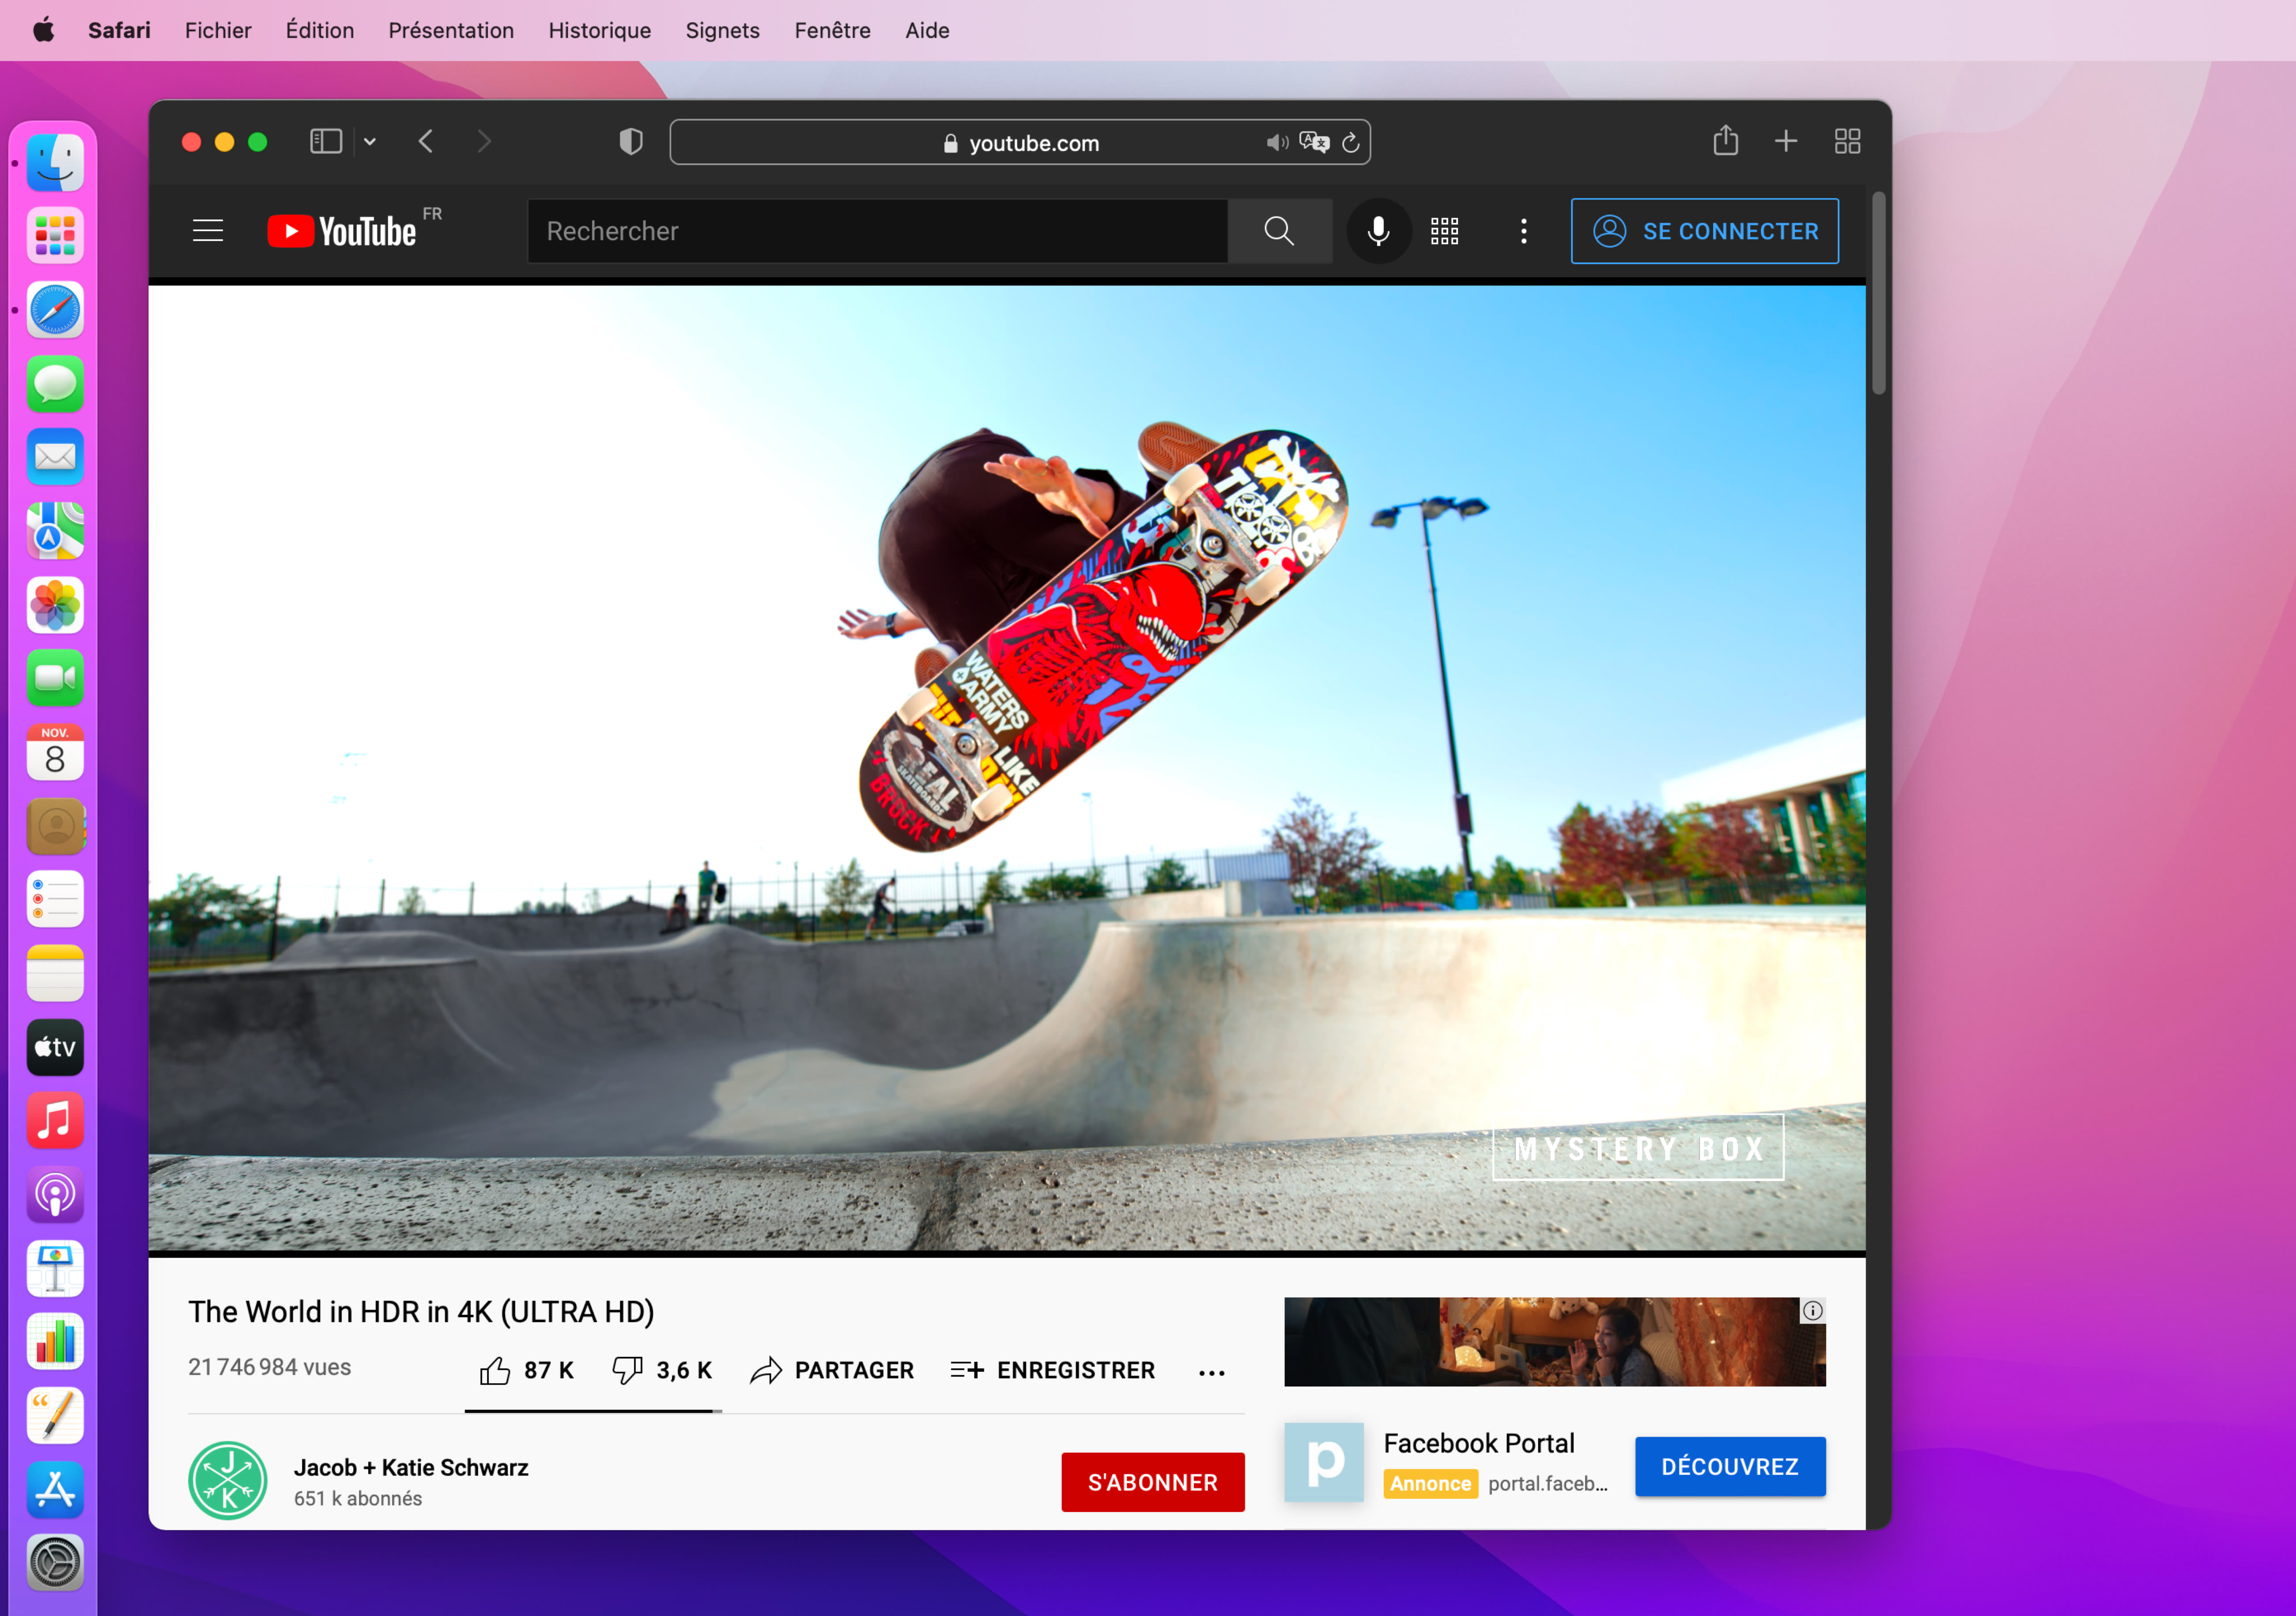Click the YouTube voice search microphone icon

click(x=1378, y=231)
